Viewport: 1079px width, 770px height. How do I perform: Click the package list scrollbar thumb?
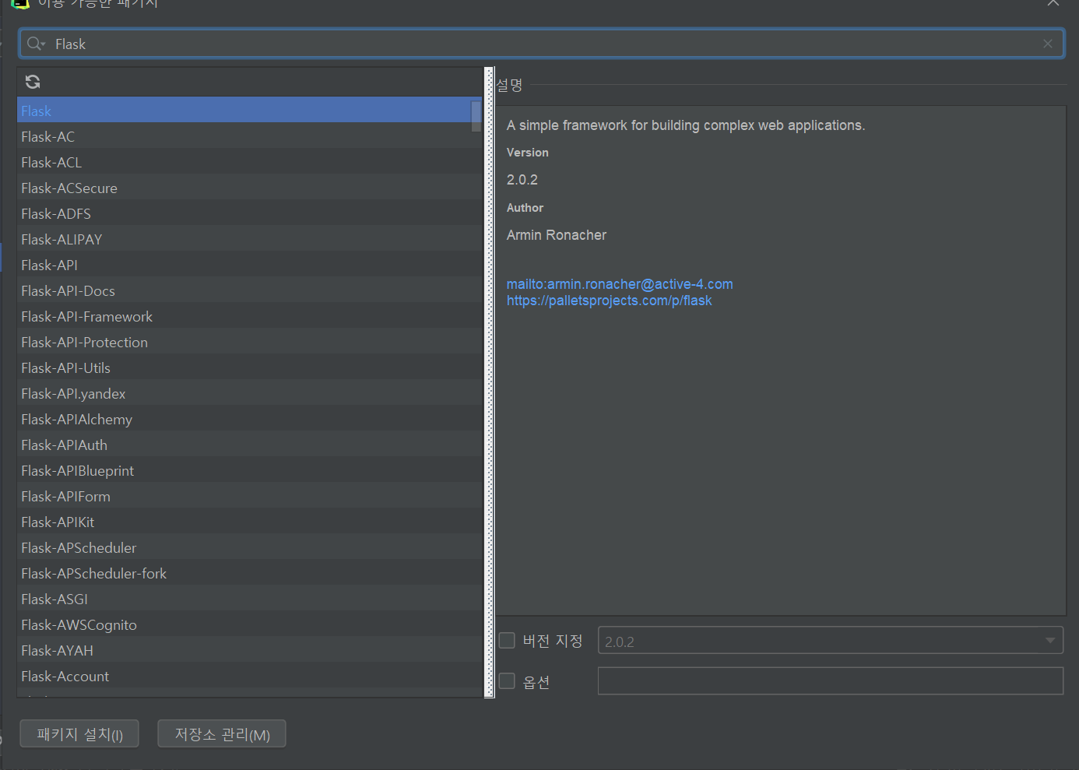pyautogui.click(x=476, y=115)
